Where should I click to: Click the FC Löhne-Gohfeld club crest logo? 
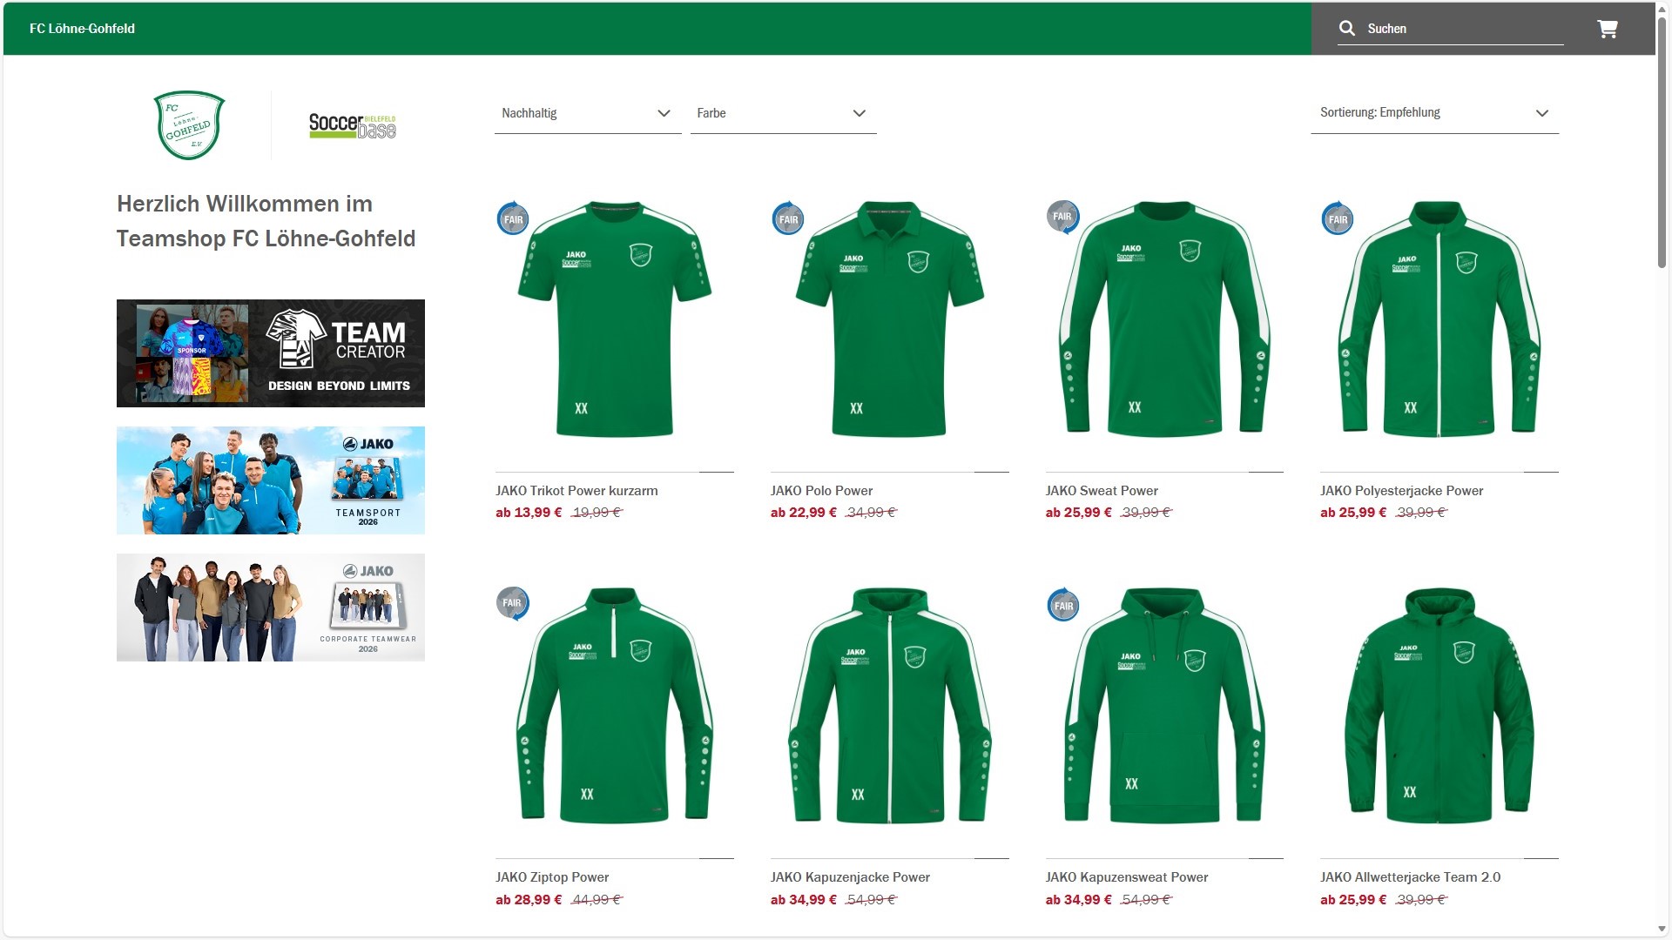(x=189, y=125)
